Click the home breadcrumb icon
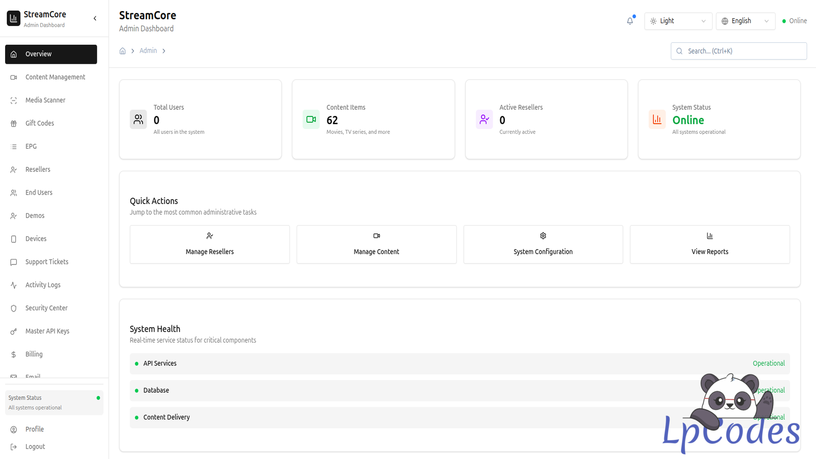This screenshot has height=459, width=816. pyautogui.click(x=122, y=51)
